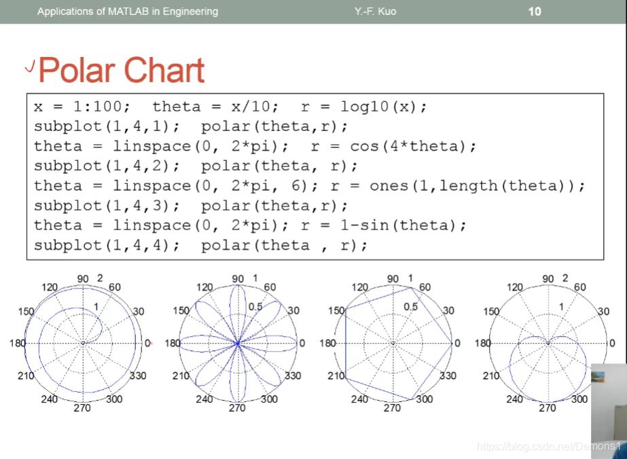
Task: Click the code "r = cos(4*theta);"
Action: click(393, 147)
